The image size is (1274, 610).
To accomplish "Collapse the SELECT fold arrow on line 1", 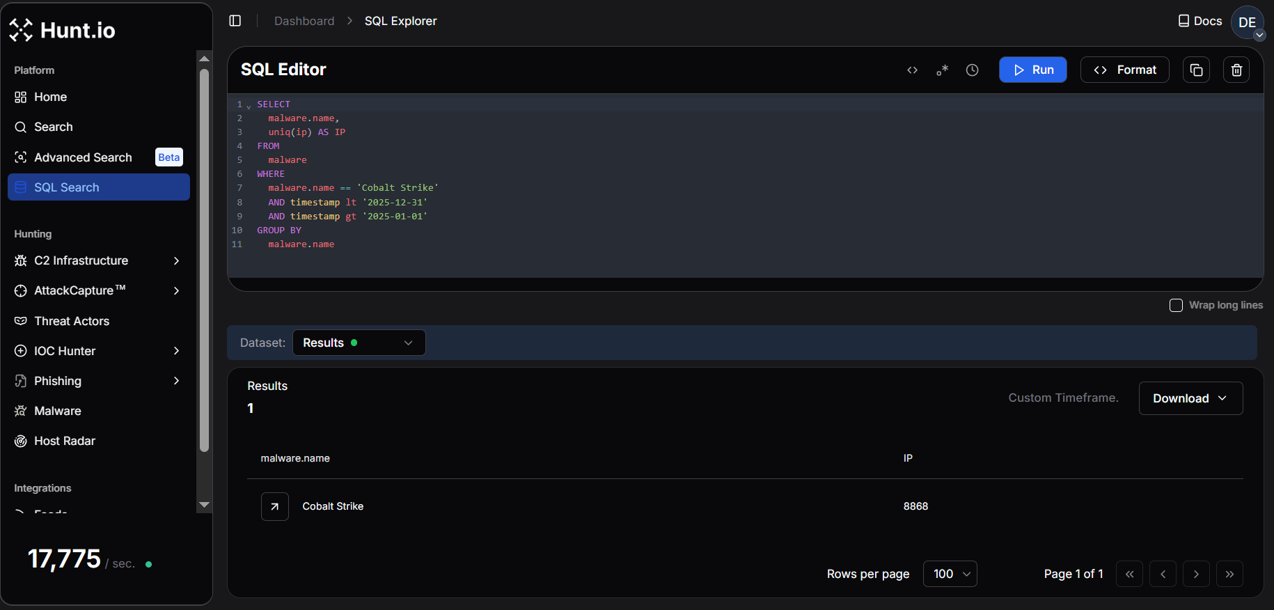I will [x=249, y=107].
